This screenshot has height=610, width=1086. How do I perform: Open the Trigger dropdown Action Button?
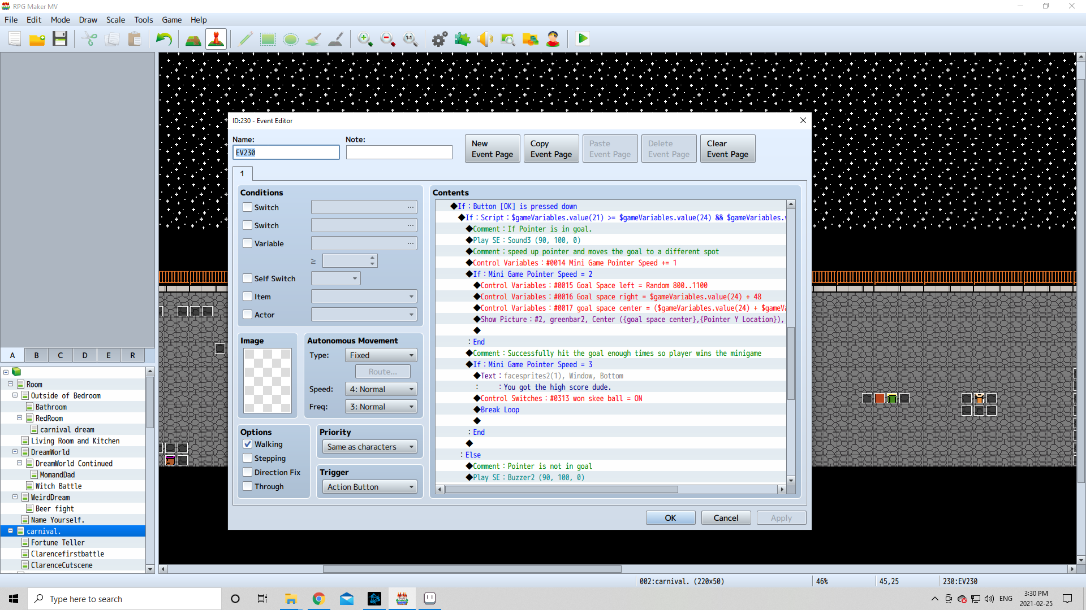[370, 487]
